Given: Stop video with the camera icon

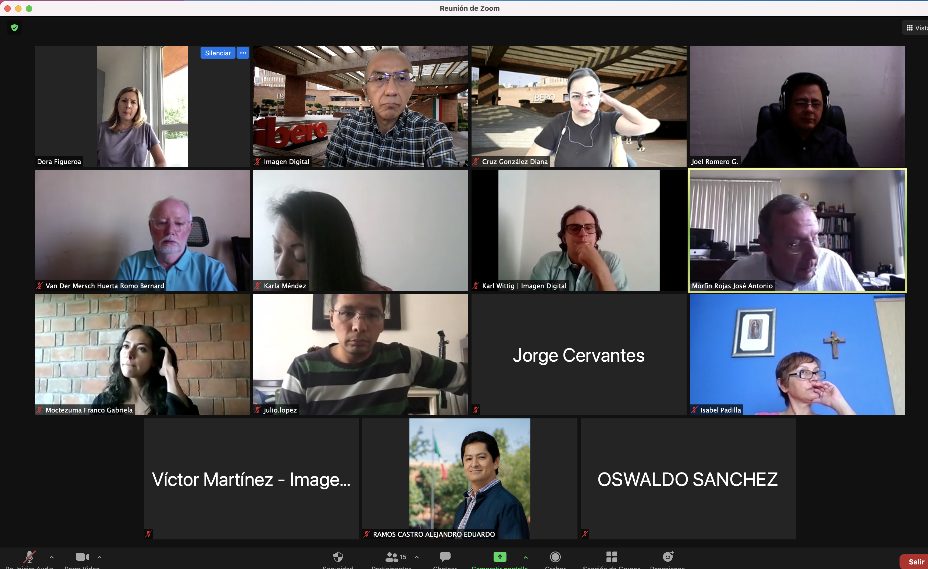Looking at the screenshot, I should (x=82, y=557).
